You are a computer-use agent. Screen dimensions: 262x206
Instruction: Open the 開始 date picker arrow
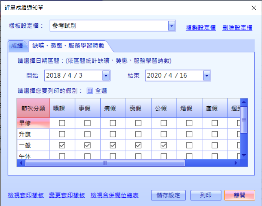(106, 76)
